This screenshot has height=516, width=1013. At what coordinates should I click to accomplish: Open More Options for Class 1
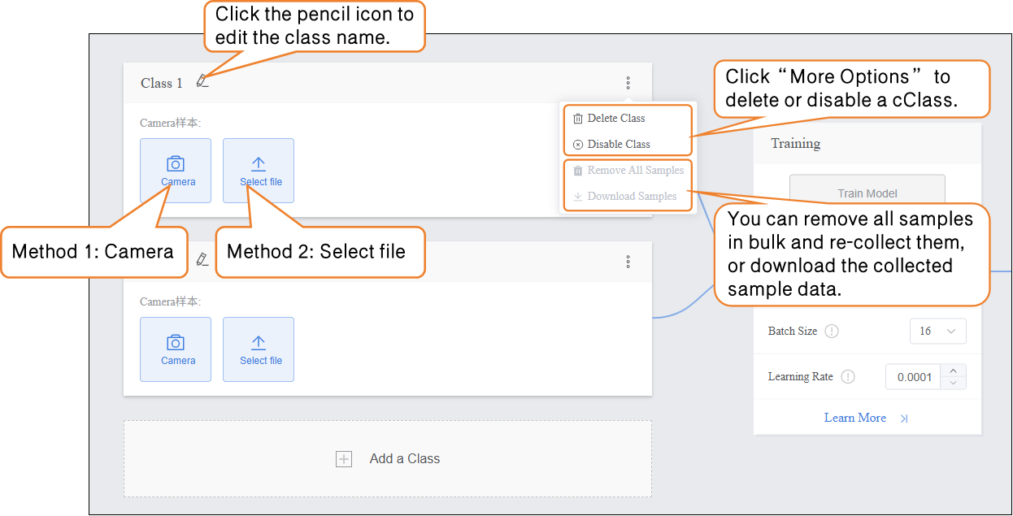(x=628, y=83)
